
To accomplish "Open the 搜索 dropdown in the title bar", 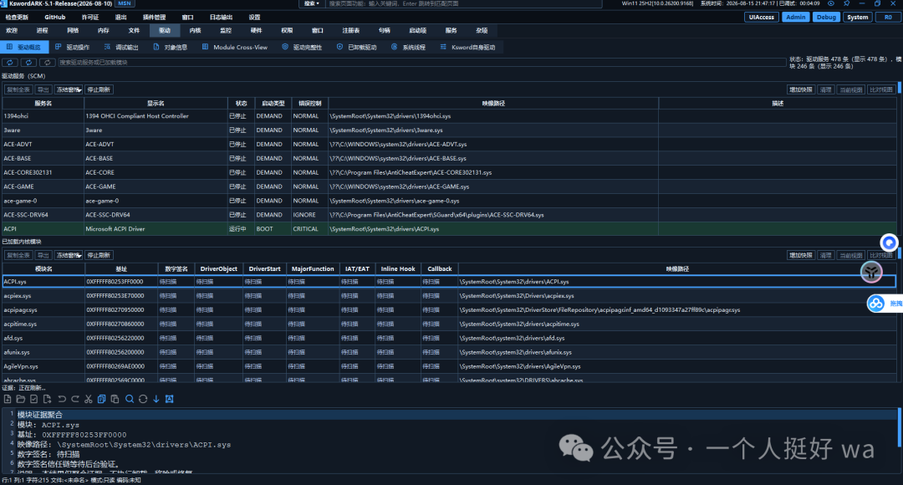I will (312, 3).
